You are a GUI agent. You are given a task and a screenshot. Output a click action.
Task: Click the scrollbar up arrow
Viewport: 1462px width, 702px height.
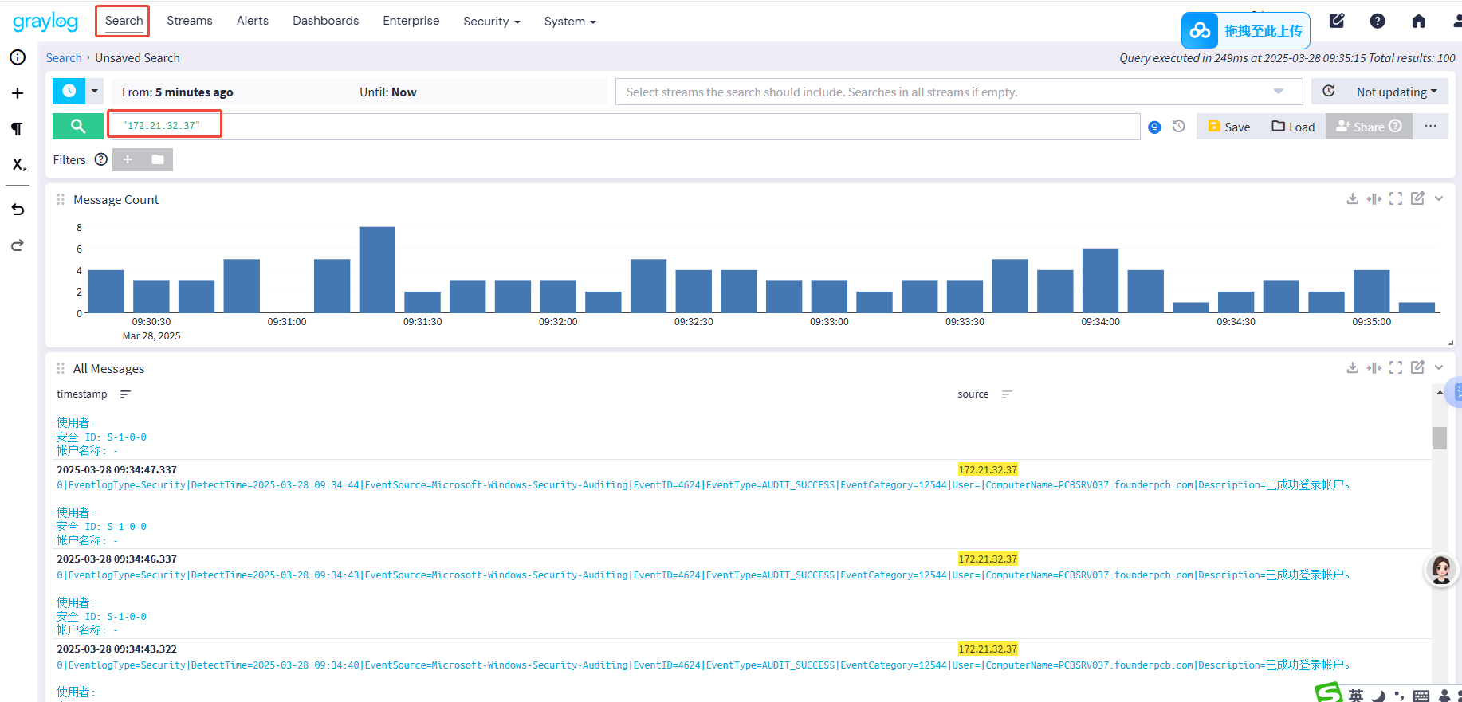[x=1440, y=393]
